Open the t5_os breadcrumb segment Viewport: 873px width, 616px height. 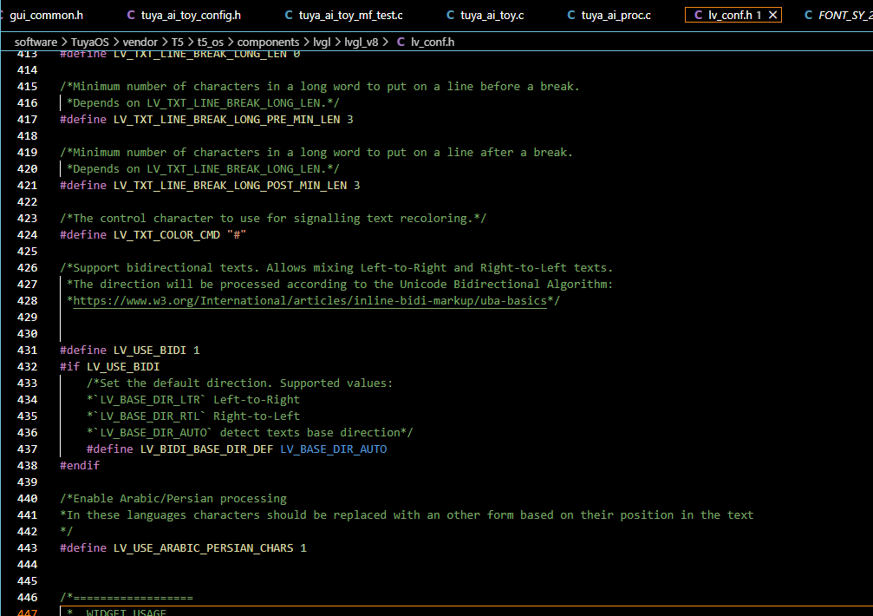pos(212,42)
